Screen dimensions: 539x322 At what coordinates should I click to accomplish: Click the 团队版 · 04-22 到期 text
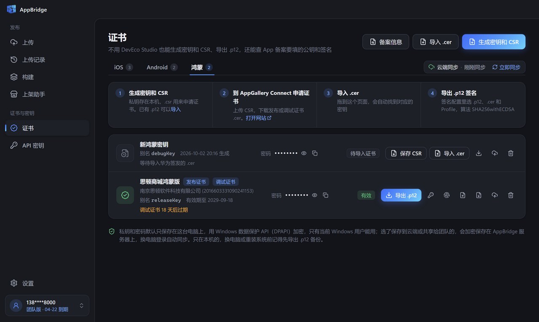pos(47,309)
